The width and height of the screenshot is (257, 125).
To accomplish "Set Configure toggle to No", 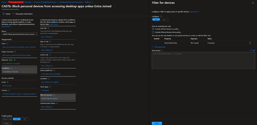I will point(164,19).
